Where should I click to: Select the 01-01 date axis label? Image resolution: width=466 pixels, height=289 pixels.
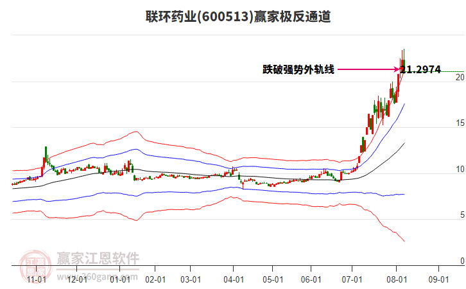[x=120, y=279]
